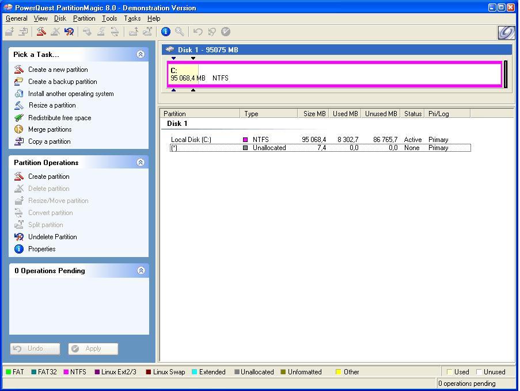This screenshot has height=391, width=520.
Task: Click the icon beside Copy a partition
Action: tap(19, 141)
